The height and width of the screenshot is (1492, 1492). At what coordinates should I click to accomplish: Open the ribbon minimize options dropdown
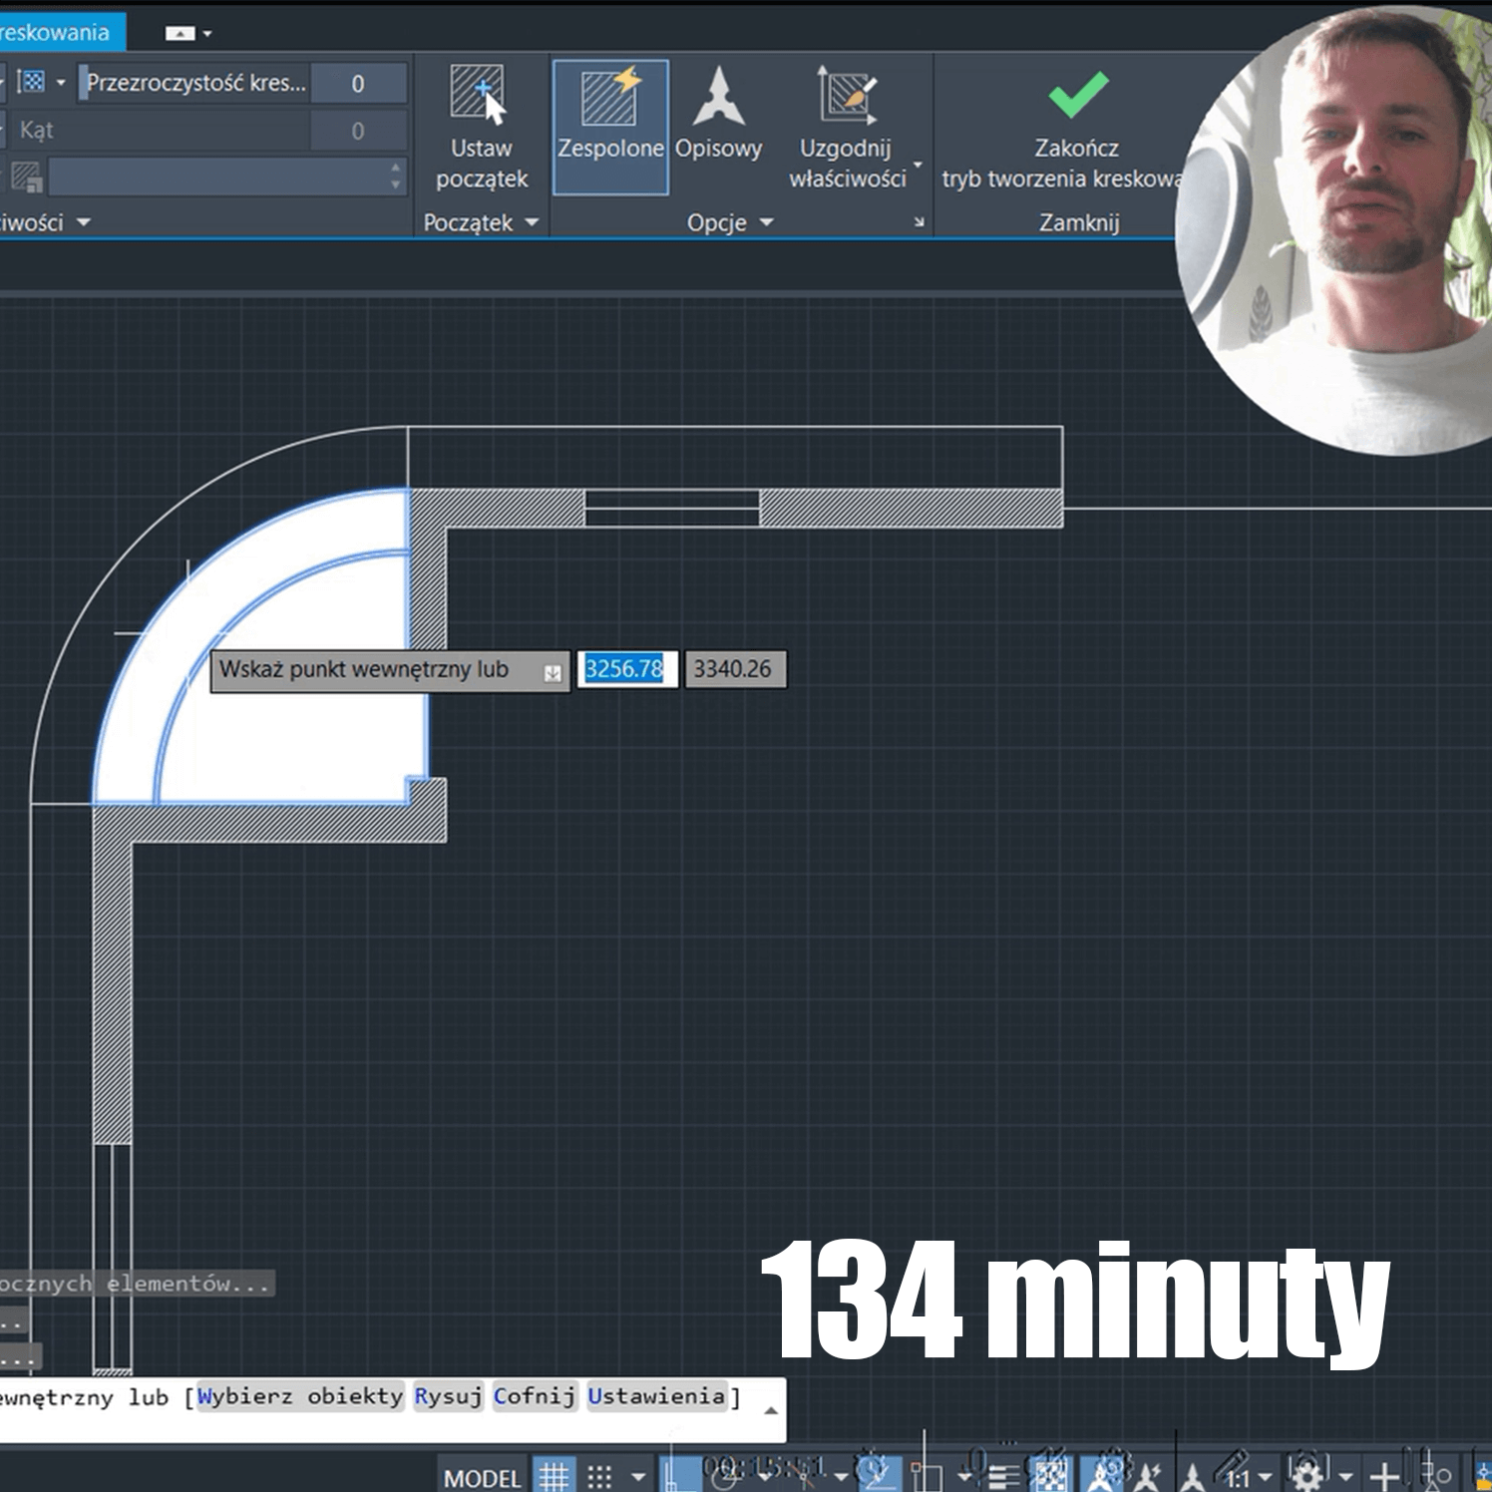pyautogui.click(x=206, y=34)
